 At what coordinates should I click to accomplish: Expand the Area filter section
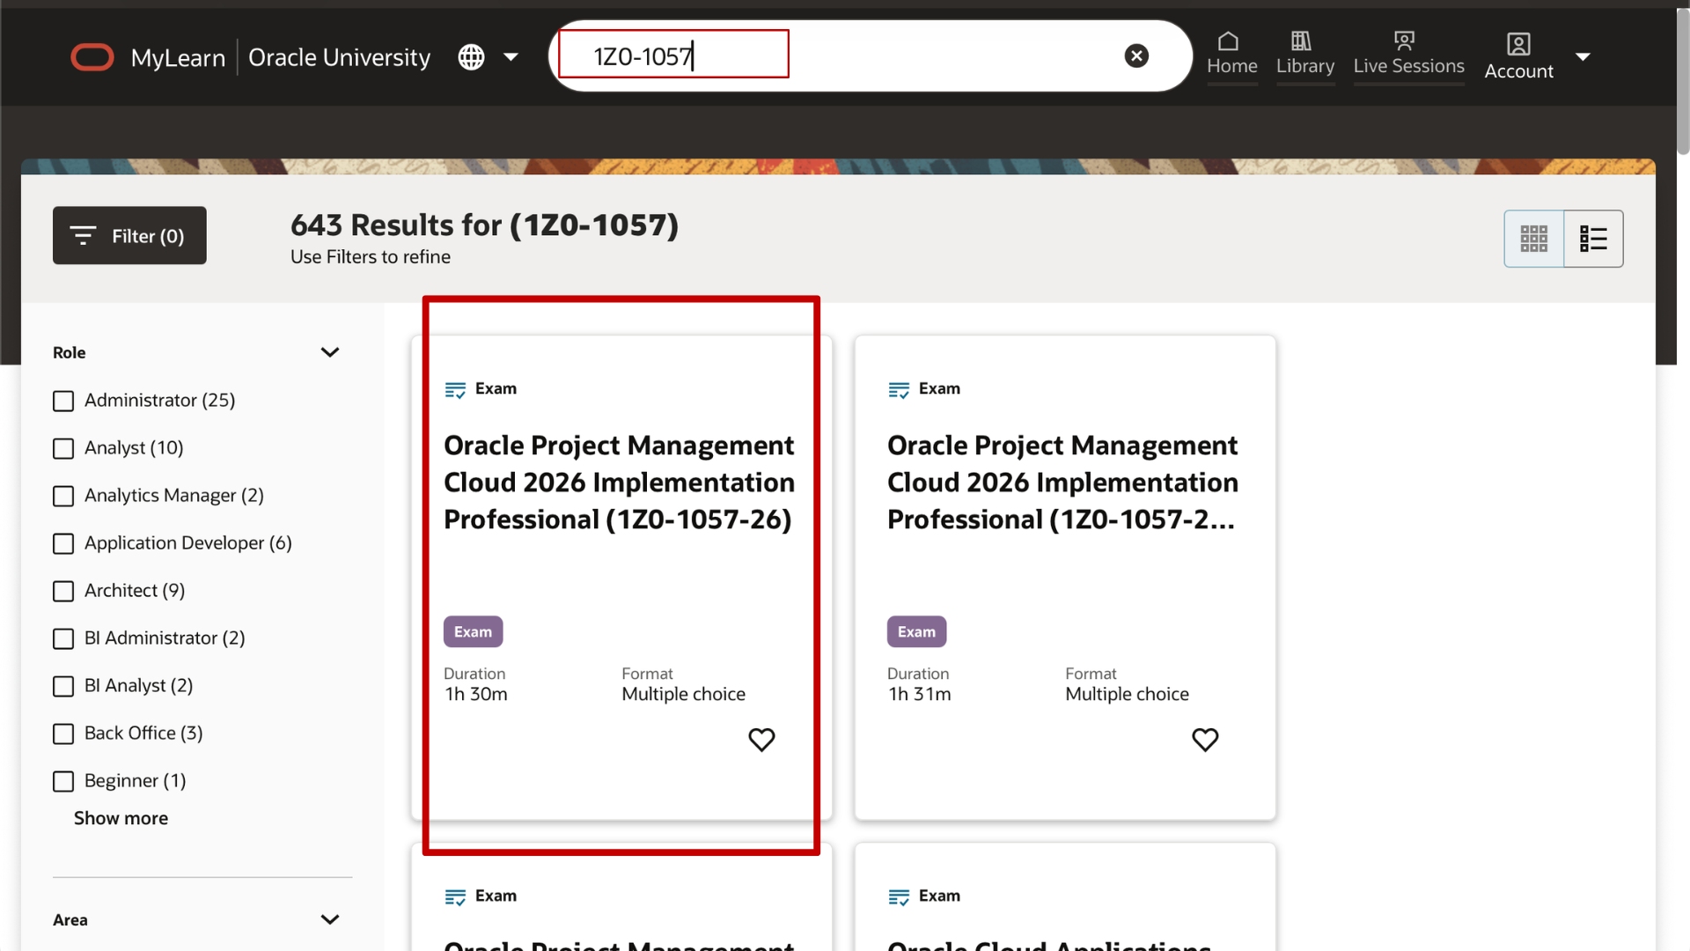pos(330,919)
